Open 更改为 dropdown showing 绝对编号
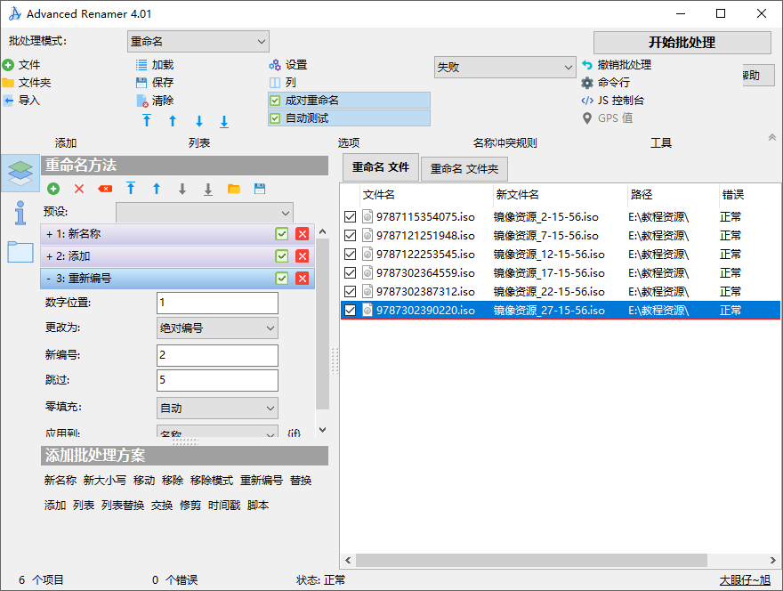The image size is (783, 591). [x=217, y=328]
